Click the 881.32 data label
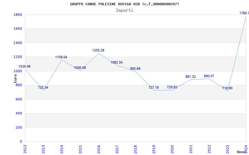Viewport: 249px width, 155px height. pyautogui.click(x=190, y=77)
